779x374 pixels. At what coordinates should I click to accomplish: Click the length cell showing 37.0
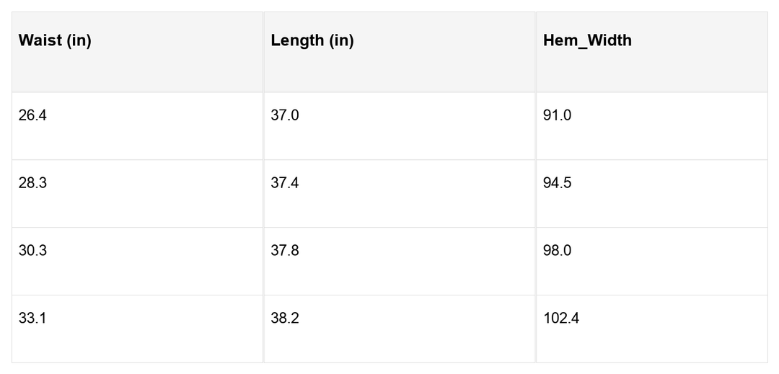(284, 115)
